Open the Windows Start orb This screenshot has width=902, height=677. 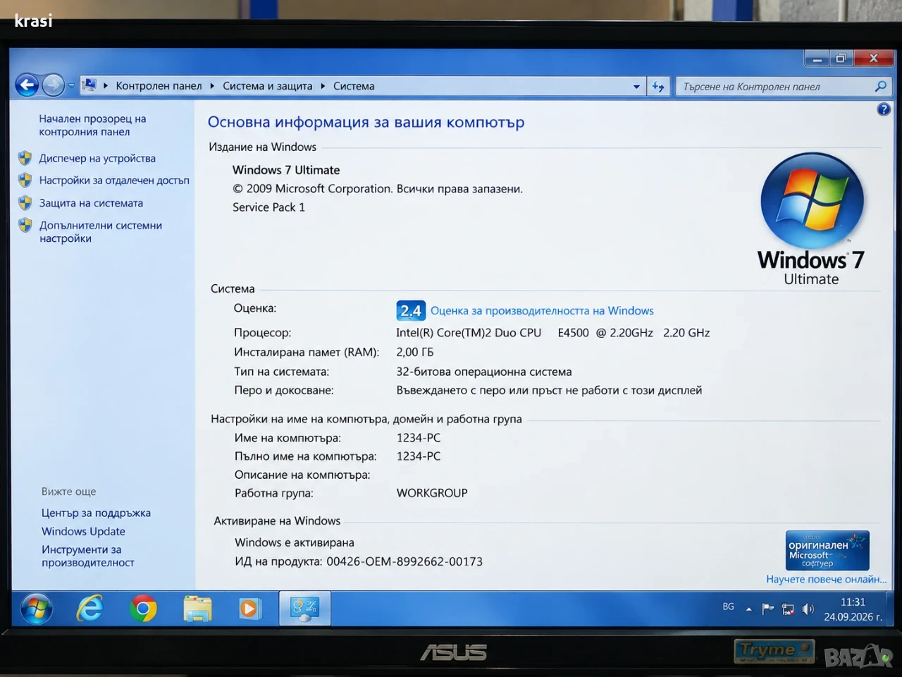36,609
